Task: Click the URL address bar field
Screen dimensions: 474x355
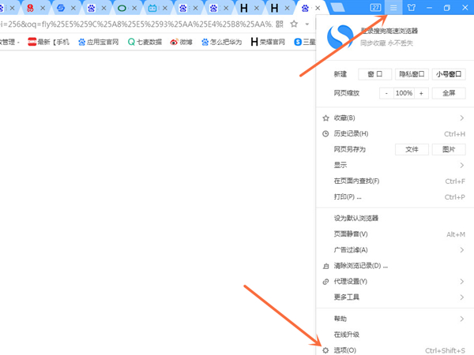Action: (x=134, y=24)
